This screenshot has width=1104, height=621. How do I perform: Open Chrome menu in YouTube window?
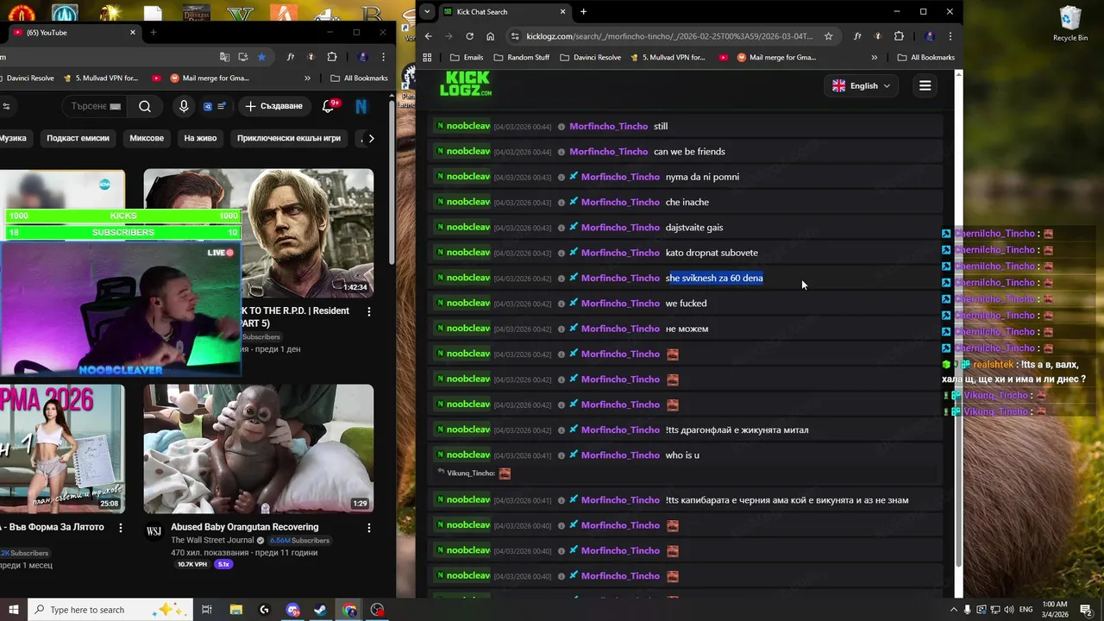pyautogui.click(x=383, y=57)
